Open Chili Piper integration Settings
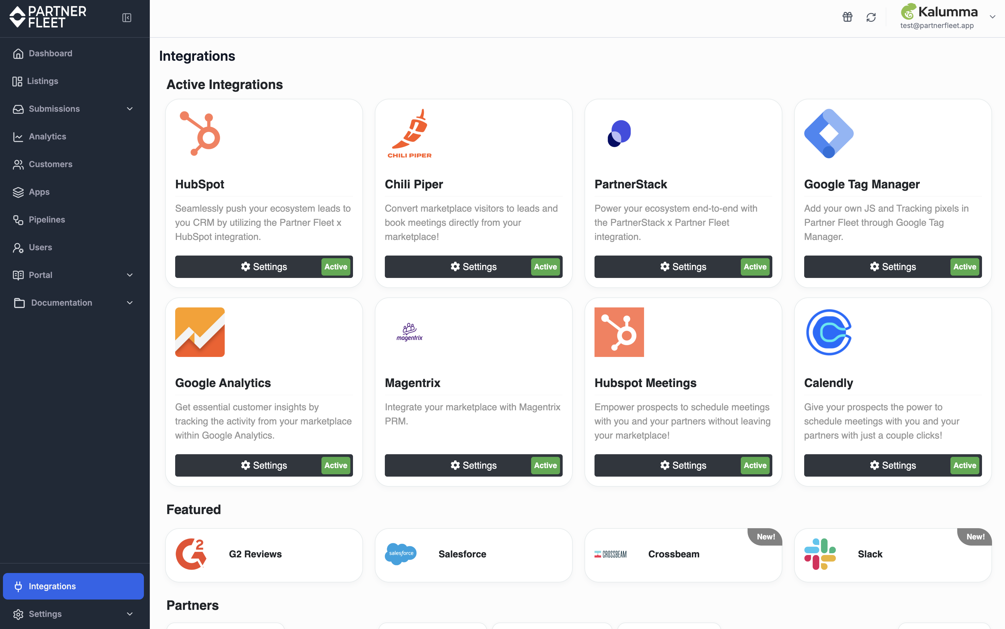Screen dimensions: 1005x629 (x=474, y=267)
